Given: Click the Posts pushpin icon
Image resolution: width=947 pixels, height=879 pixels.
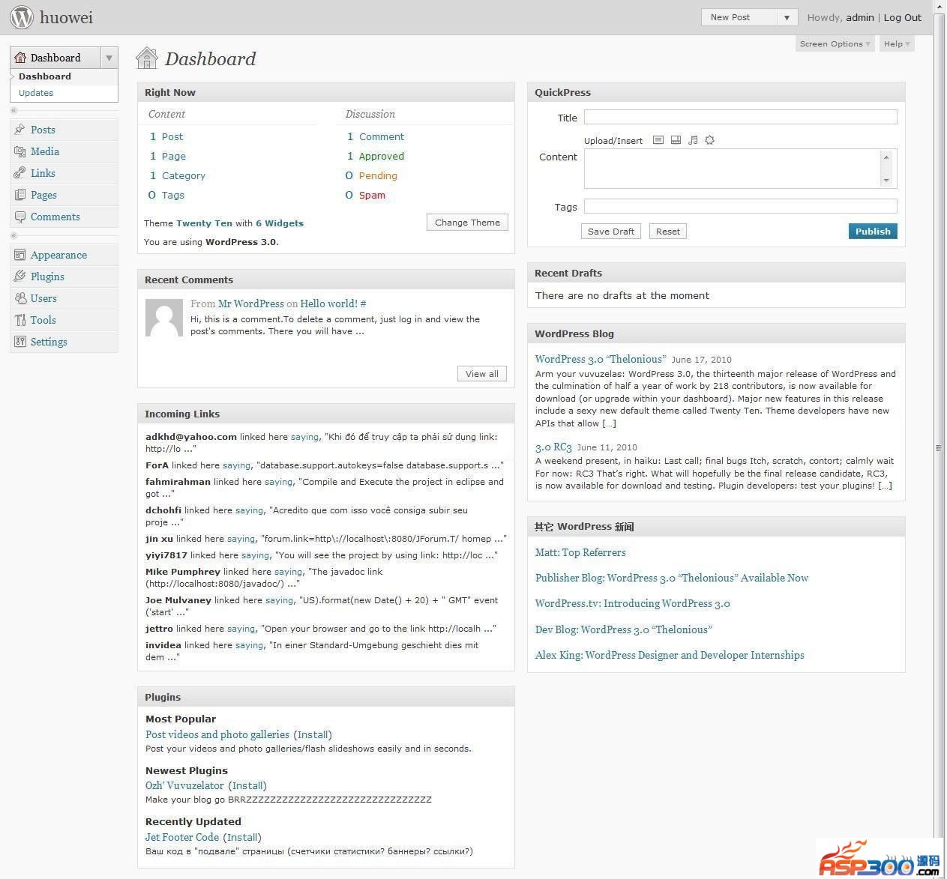Looking at the screenshot, I should click(x=19, y=130).
